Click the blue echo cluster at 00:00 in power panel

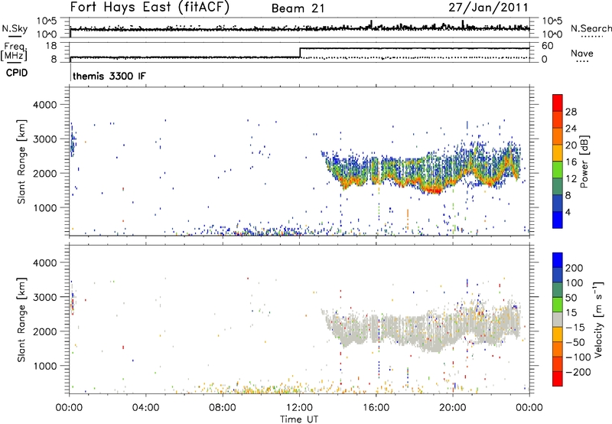click(x=73, y=142)
